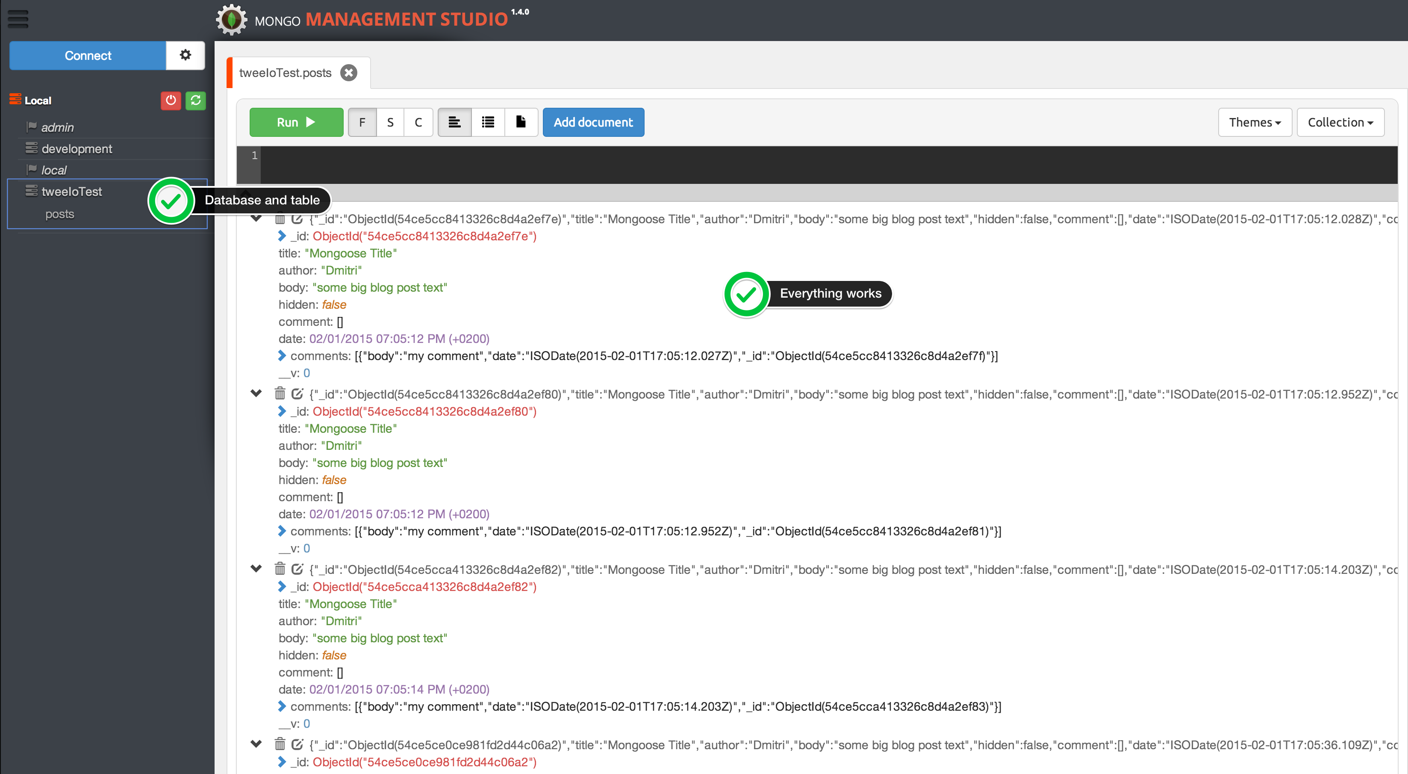Click the Add document button

pyautogui.click(x=593, y=122)
